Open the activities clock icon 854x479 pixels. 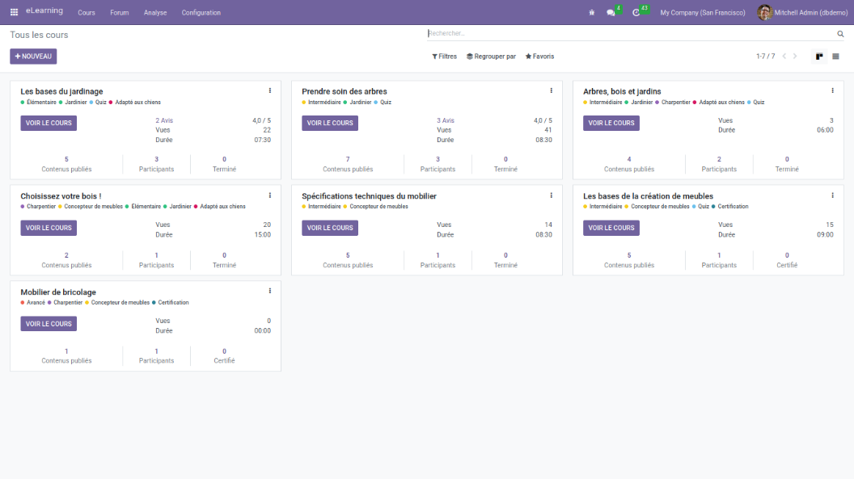click(636, 12)
